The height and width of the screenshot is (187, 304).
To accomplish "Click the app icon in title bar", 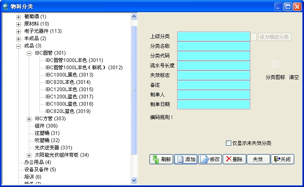I will tap(5, 6).
